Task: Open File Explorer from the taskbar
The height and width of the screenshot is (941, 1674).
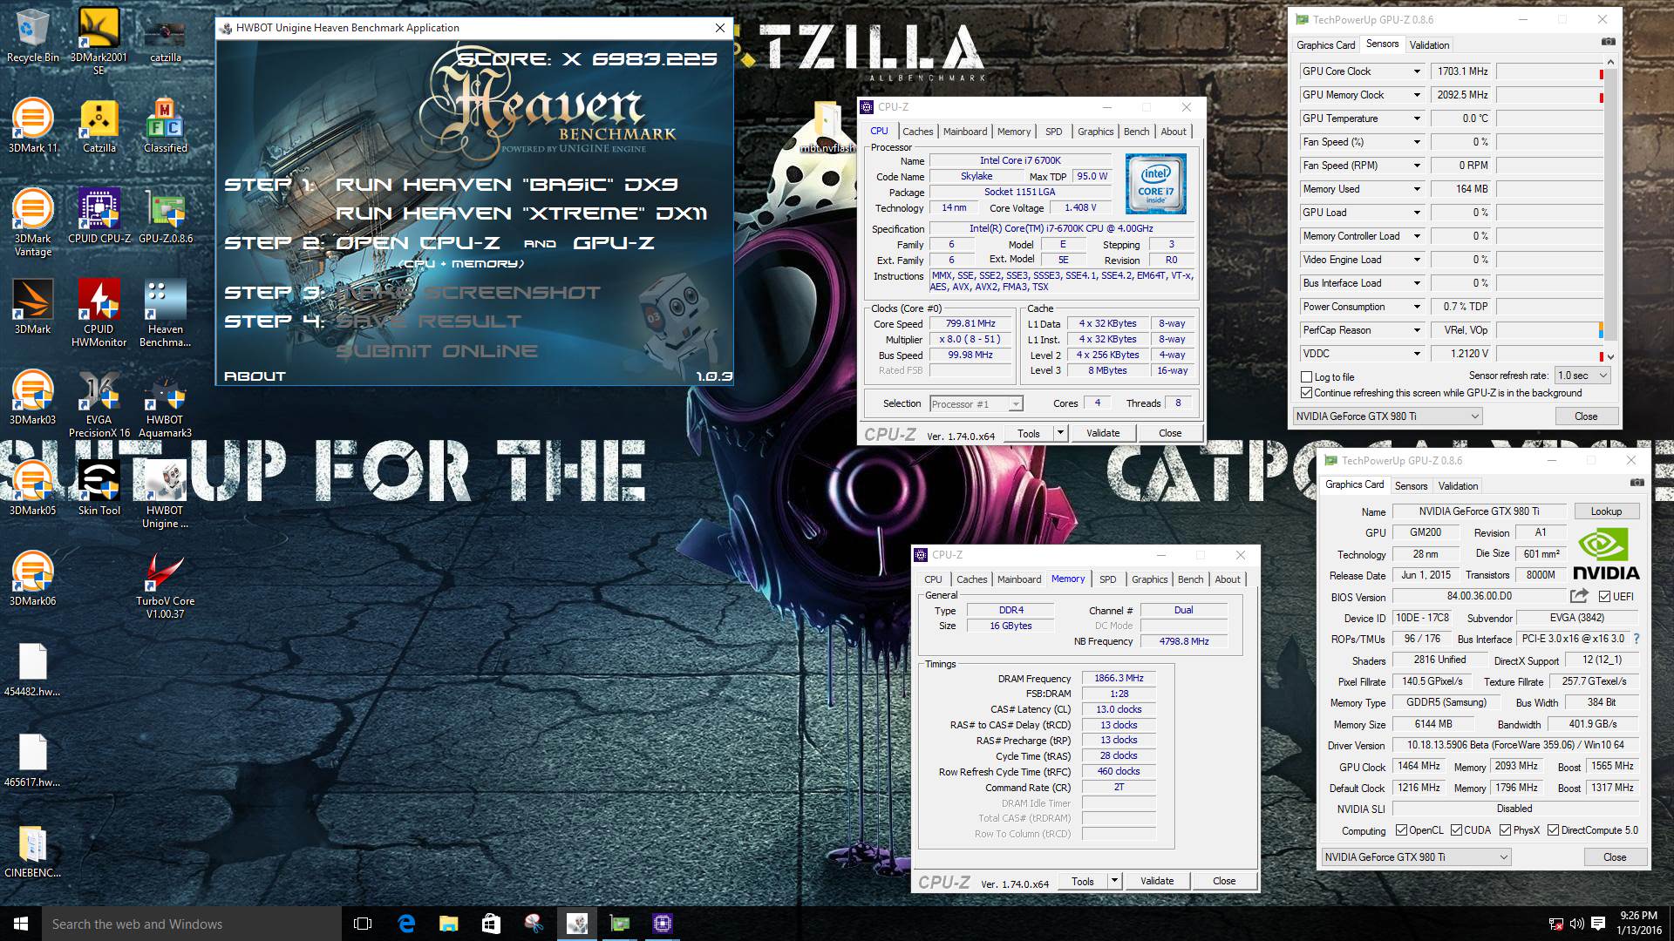Action: [448, 924]
